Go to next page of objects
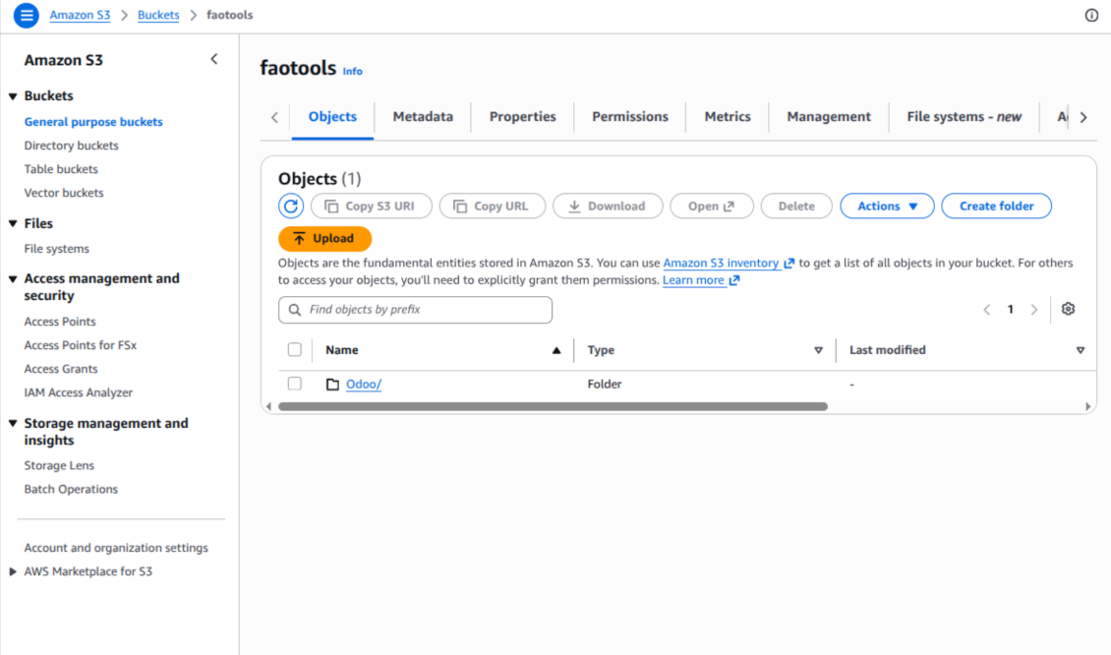Viewport: 1111px width, 655px height. tap(1033, 310)
